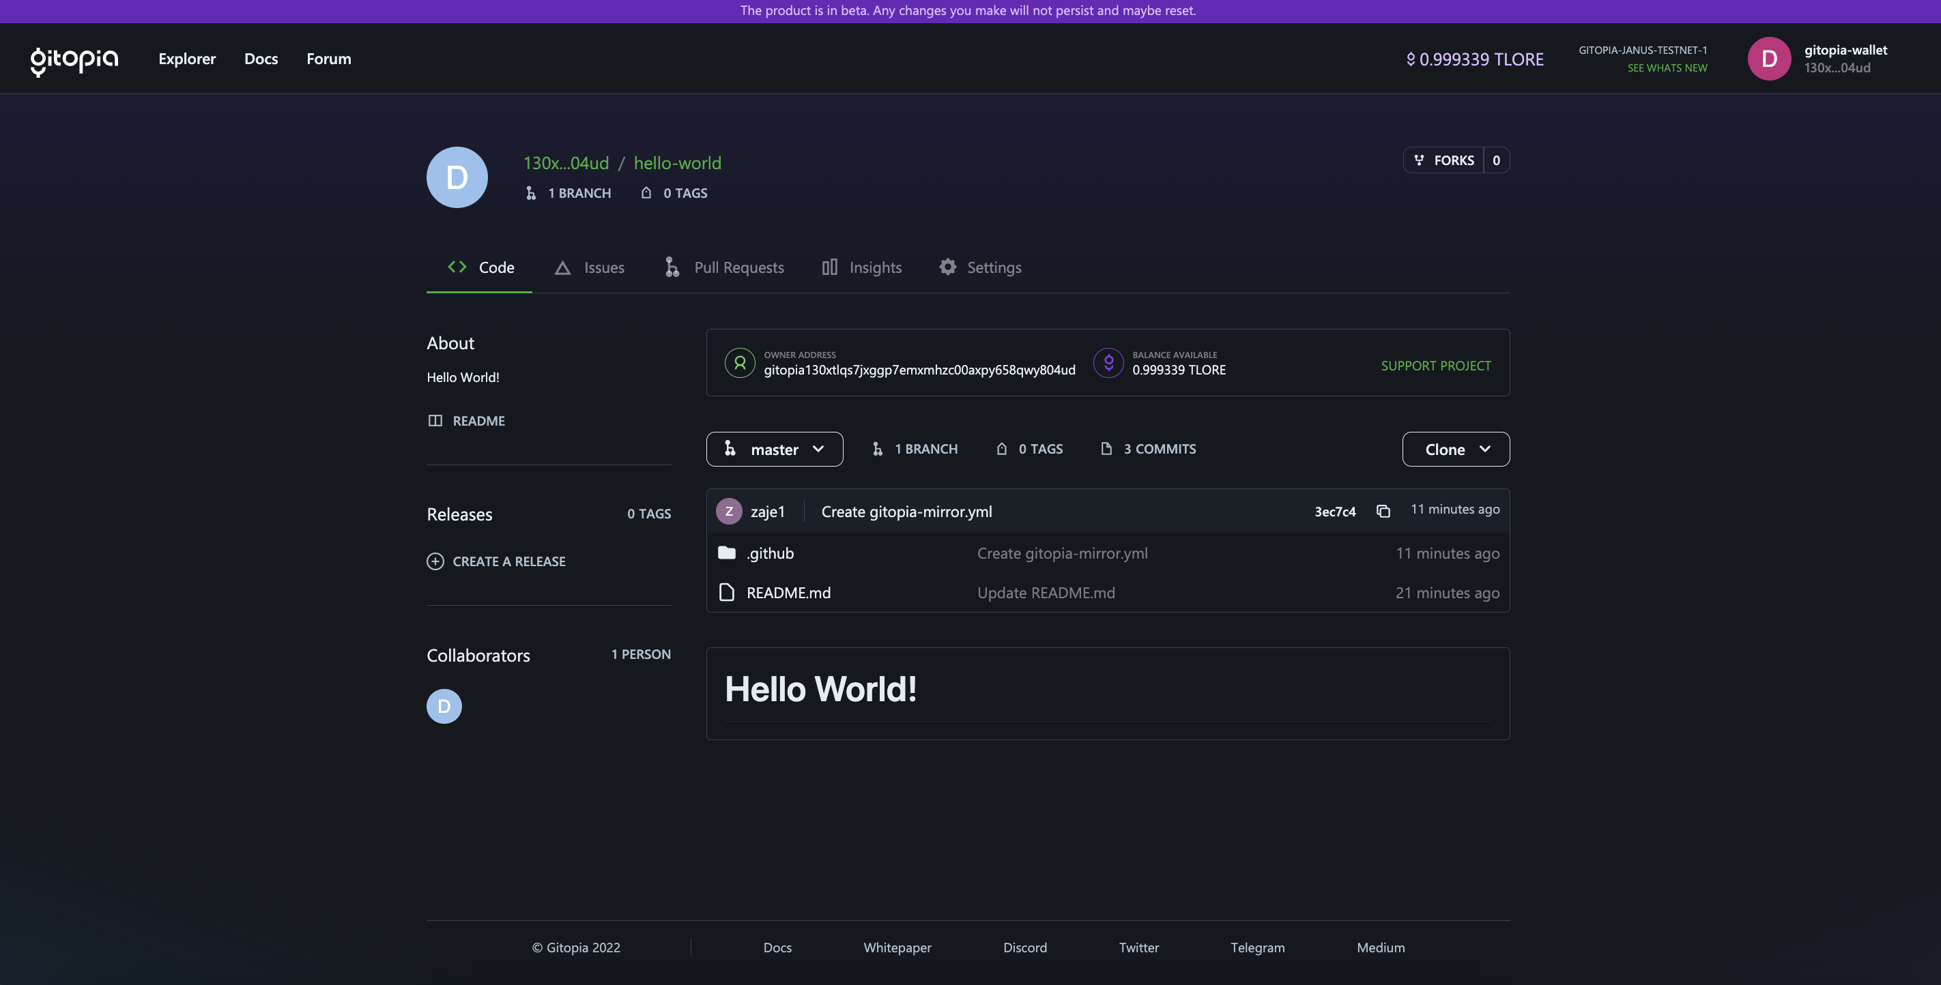This screenshot has height=985, width=1941.
Task: Open the Forum menu
Action: pyautogui.click(x=328, y=59)
